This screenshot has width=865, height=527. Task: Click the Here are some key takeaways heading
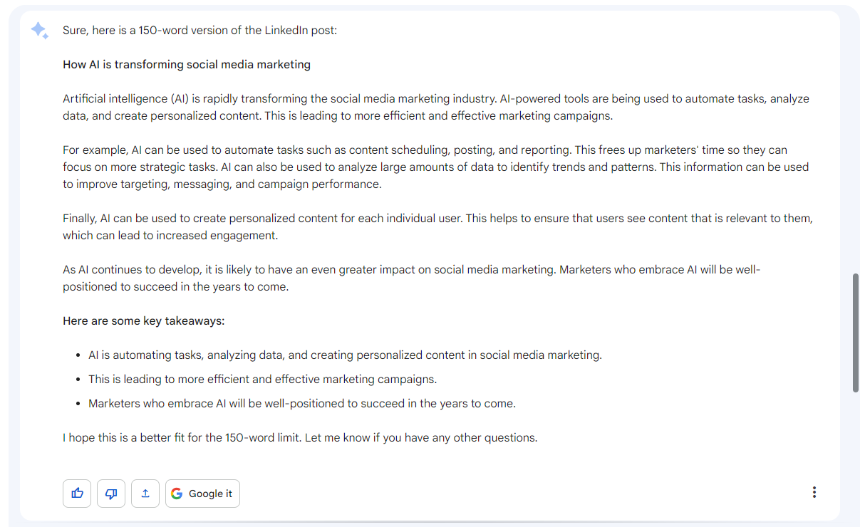pos(144,321)
